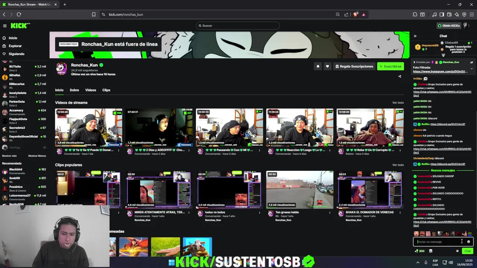Click the Suscribirse button
The width and height of the screenshot is (477, 268).
pos(390,66)
